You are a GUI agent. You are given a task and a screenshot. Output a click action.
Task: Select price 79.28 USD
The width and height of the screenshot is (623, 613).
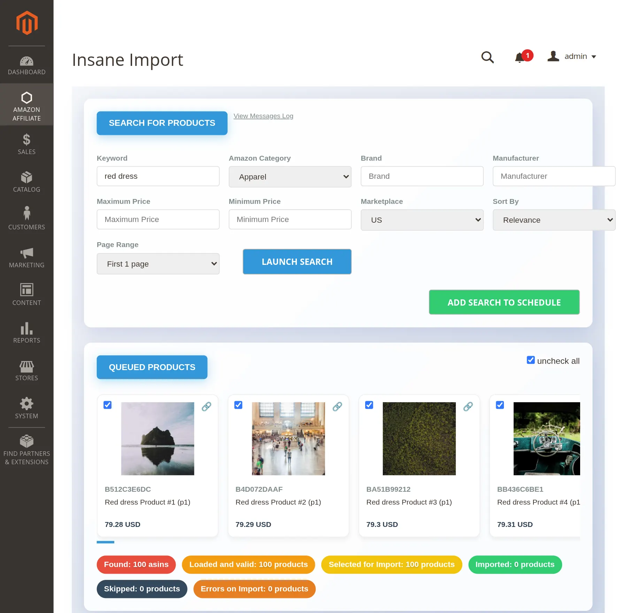(123, 524)
